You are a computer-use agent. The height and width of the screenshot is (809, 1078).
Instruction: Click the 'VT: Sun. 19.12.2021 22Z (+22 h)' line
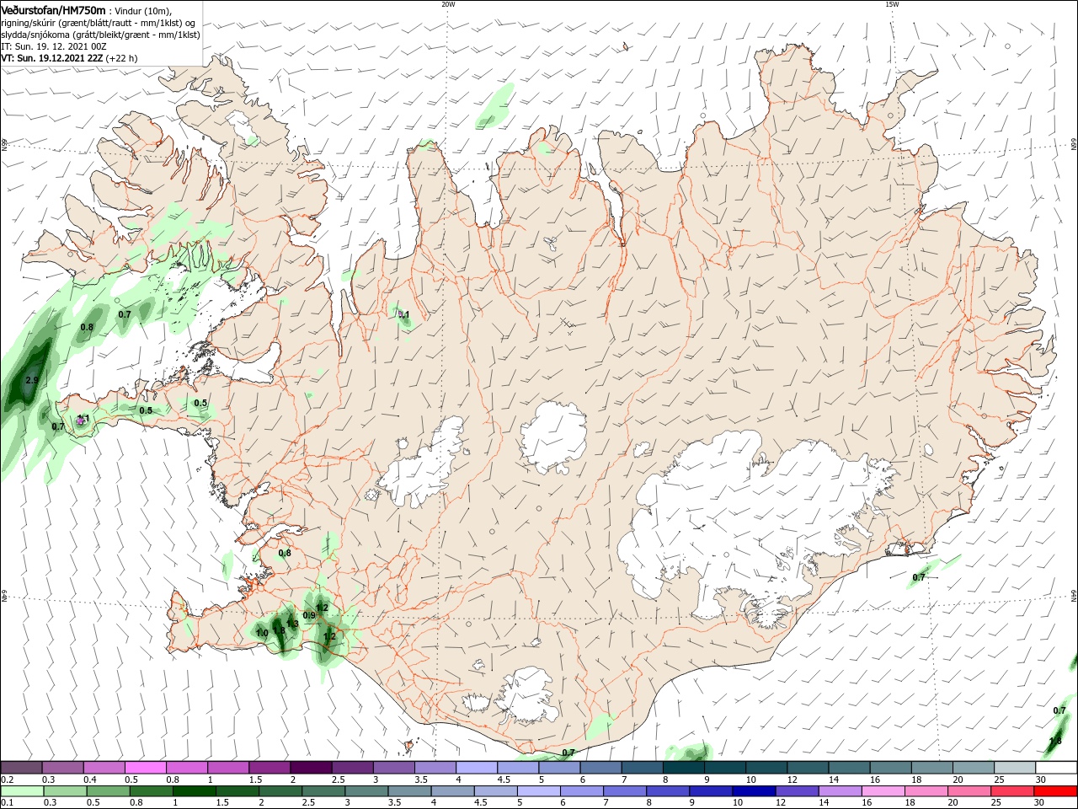(69, 58)
